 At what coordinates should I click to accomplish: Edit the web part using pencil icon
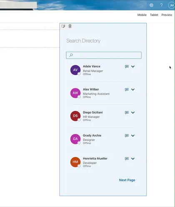pos(63,26)
